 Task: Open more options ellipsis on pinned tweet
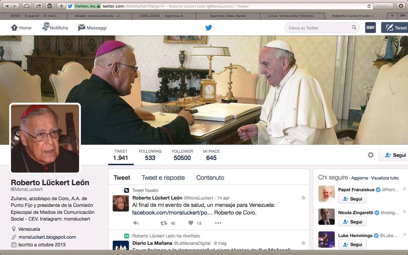(x=218, y=223)
